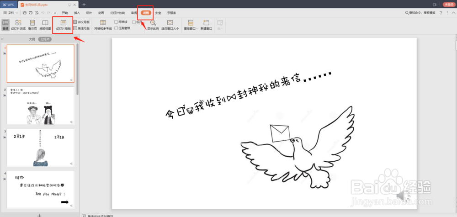
Task: Open the 审阅 ribbon tab
Action: tap(134, 13)
